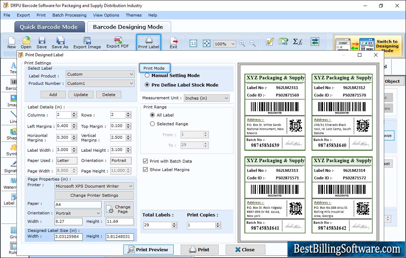Click the Print Label toolbar icon
This screenshot has width=406, height=258.
coord(149,42)
